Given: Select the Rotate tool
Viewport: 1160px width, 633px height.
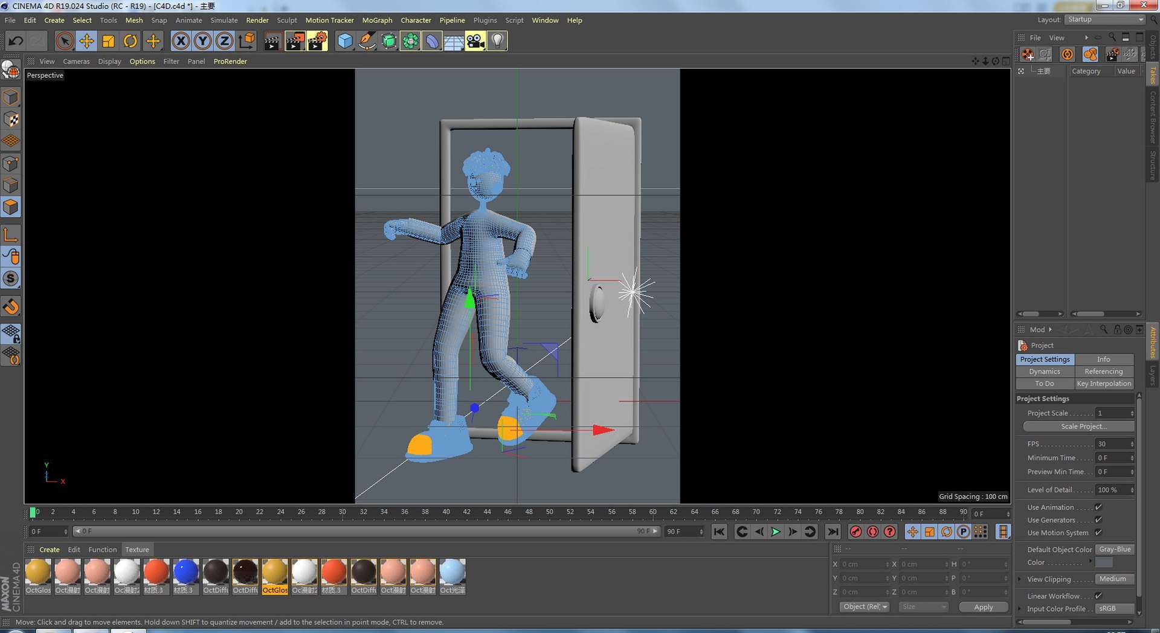Looking at the screenshot, I should click(x=130, y=41).
